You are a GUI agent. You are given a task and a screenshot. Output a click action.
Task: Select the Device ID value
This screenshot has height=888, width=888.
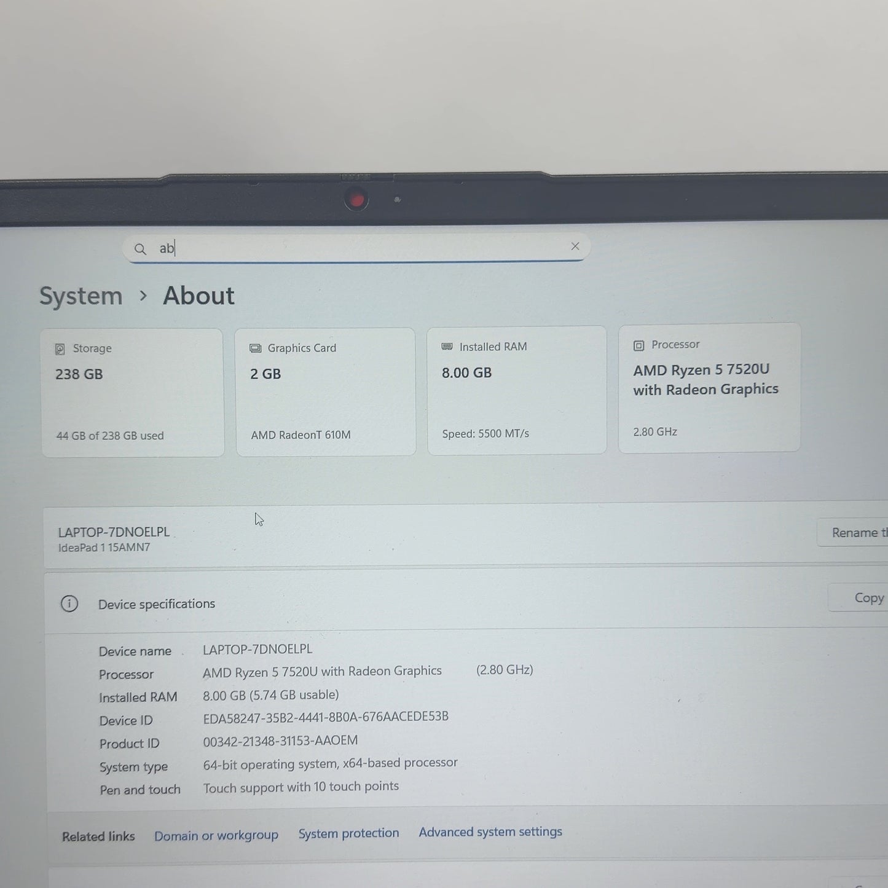coord(326,717)
